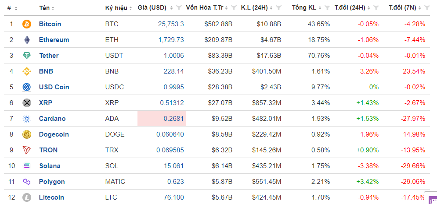Viewport: 437px width, 204px height.
Task: Click the Bitcoin coin logo icon
Action: 27,24
